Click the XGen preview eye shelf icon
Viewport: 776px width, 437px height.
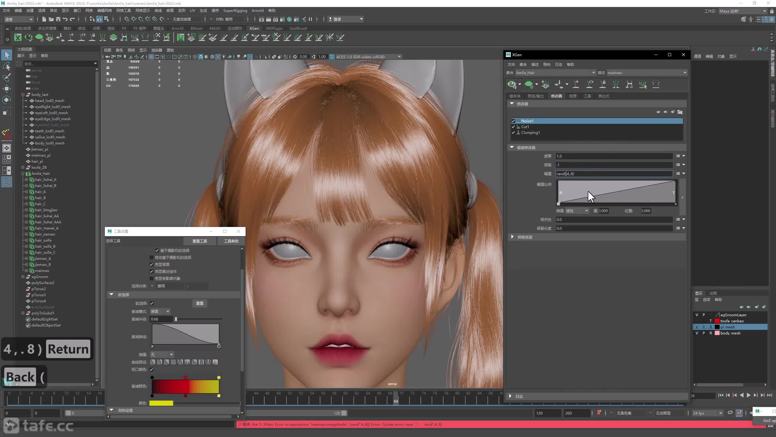pyautogui.click(x=28, y=37)
